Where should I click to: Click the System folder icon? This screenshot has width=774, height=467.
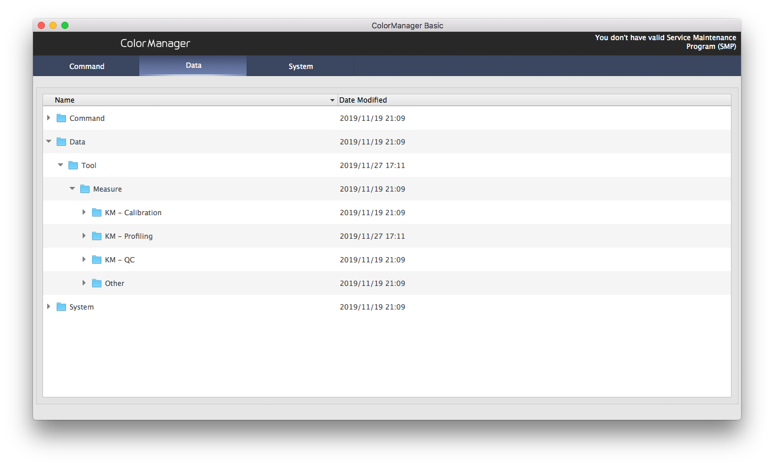[x=61, y=307]
